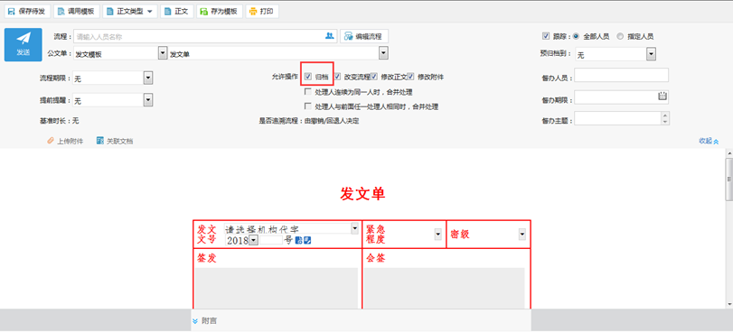Click the 关联文档 link

(115, 141)
